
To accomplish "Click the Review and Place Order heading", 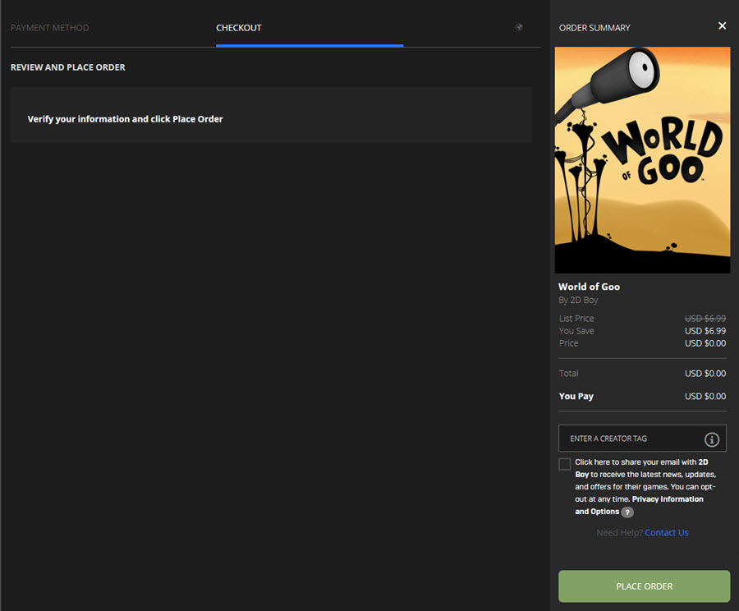I will click(x=68, y=67).
